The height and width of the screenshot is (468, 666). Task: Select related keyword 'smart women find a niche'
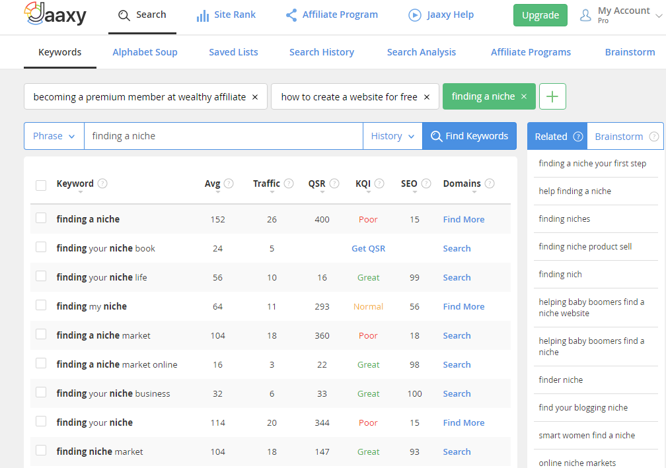click(x=587, y=436)
